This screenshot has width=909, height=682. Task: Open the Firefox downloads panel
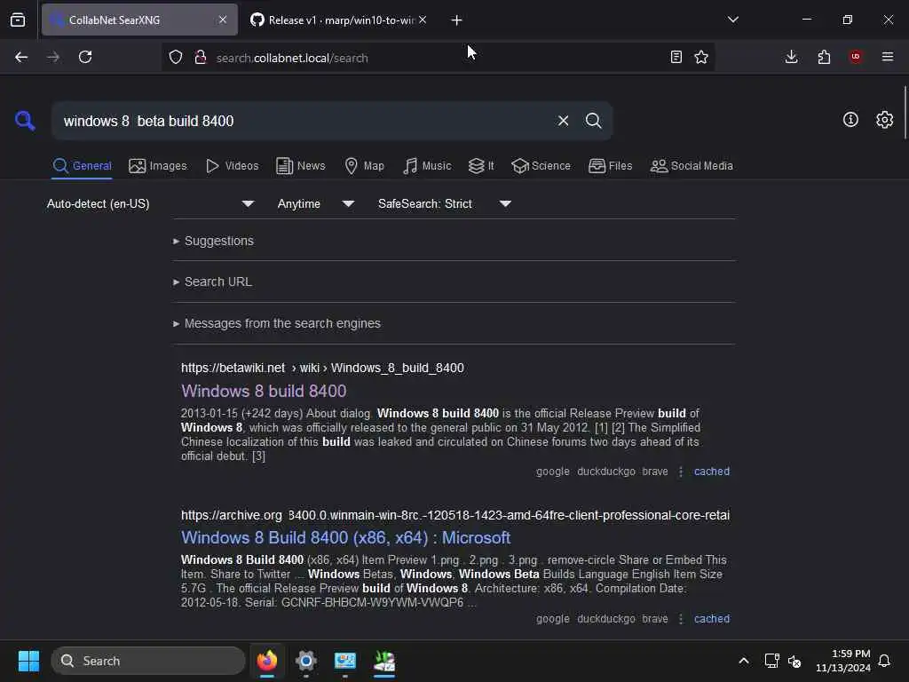pos(791,57)
